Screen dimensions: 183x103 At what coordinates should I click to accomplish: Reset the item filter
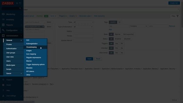click(x=98, y=59)
